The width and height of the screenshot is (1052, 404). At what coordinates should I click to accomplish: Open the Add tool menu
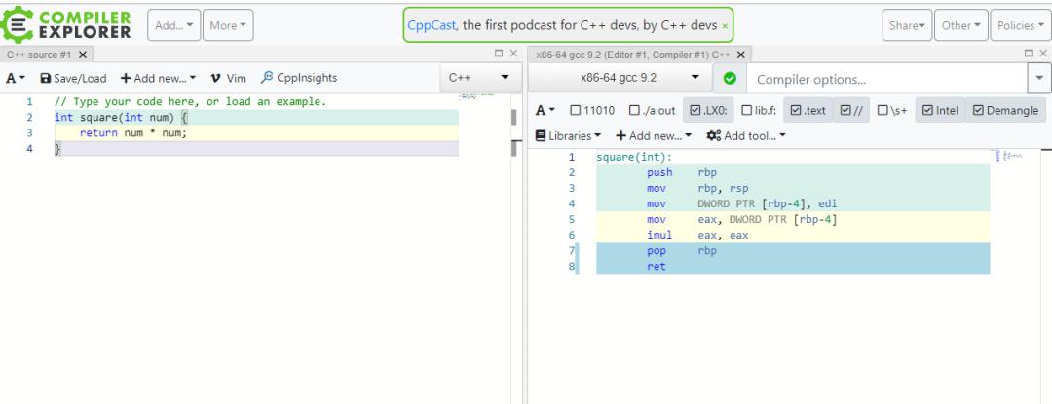pos(746,136)
